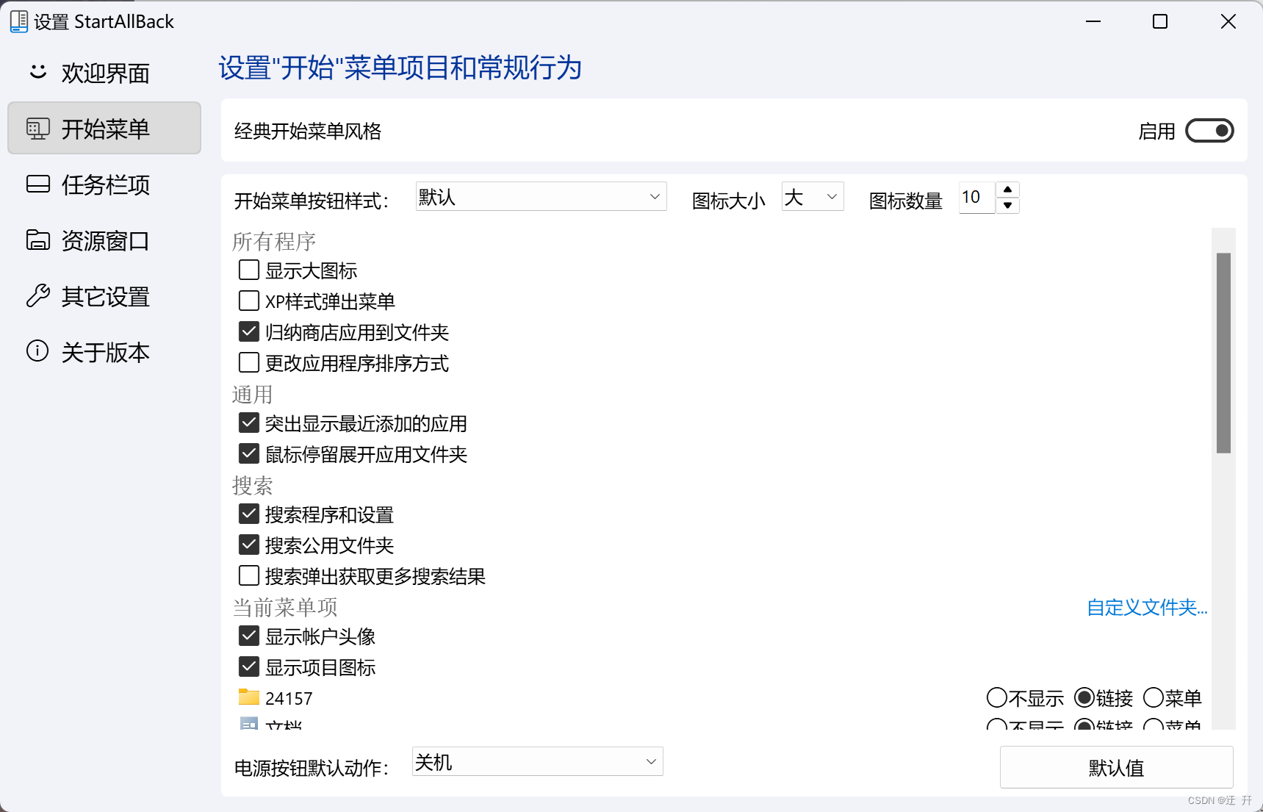Screen dimensions: 1263x812
Task: Increase 图标数量 with the up arrow
Action: pyautogui.click(x=1008, y=190)
